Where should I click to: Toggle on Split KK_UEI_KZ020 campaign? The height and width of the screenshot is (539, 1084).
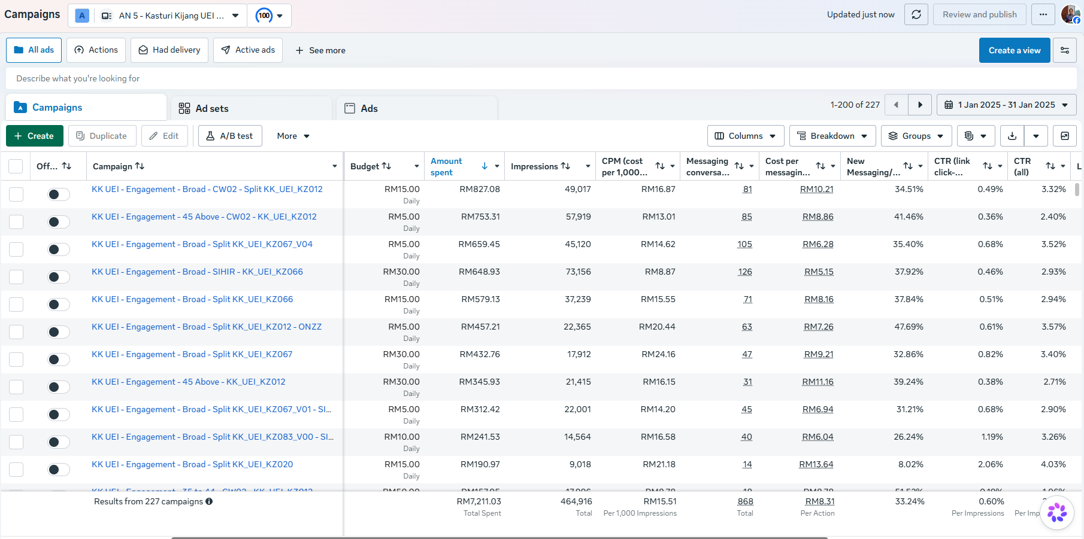[x=59, y=470]
